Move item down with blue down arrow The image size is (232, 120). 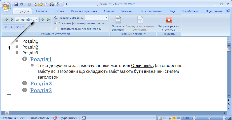12,27
